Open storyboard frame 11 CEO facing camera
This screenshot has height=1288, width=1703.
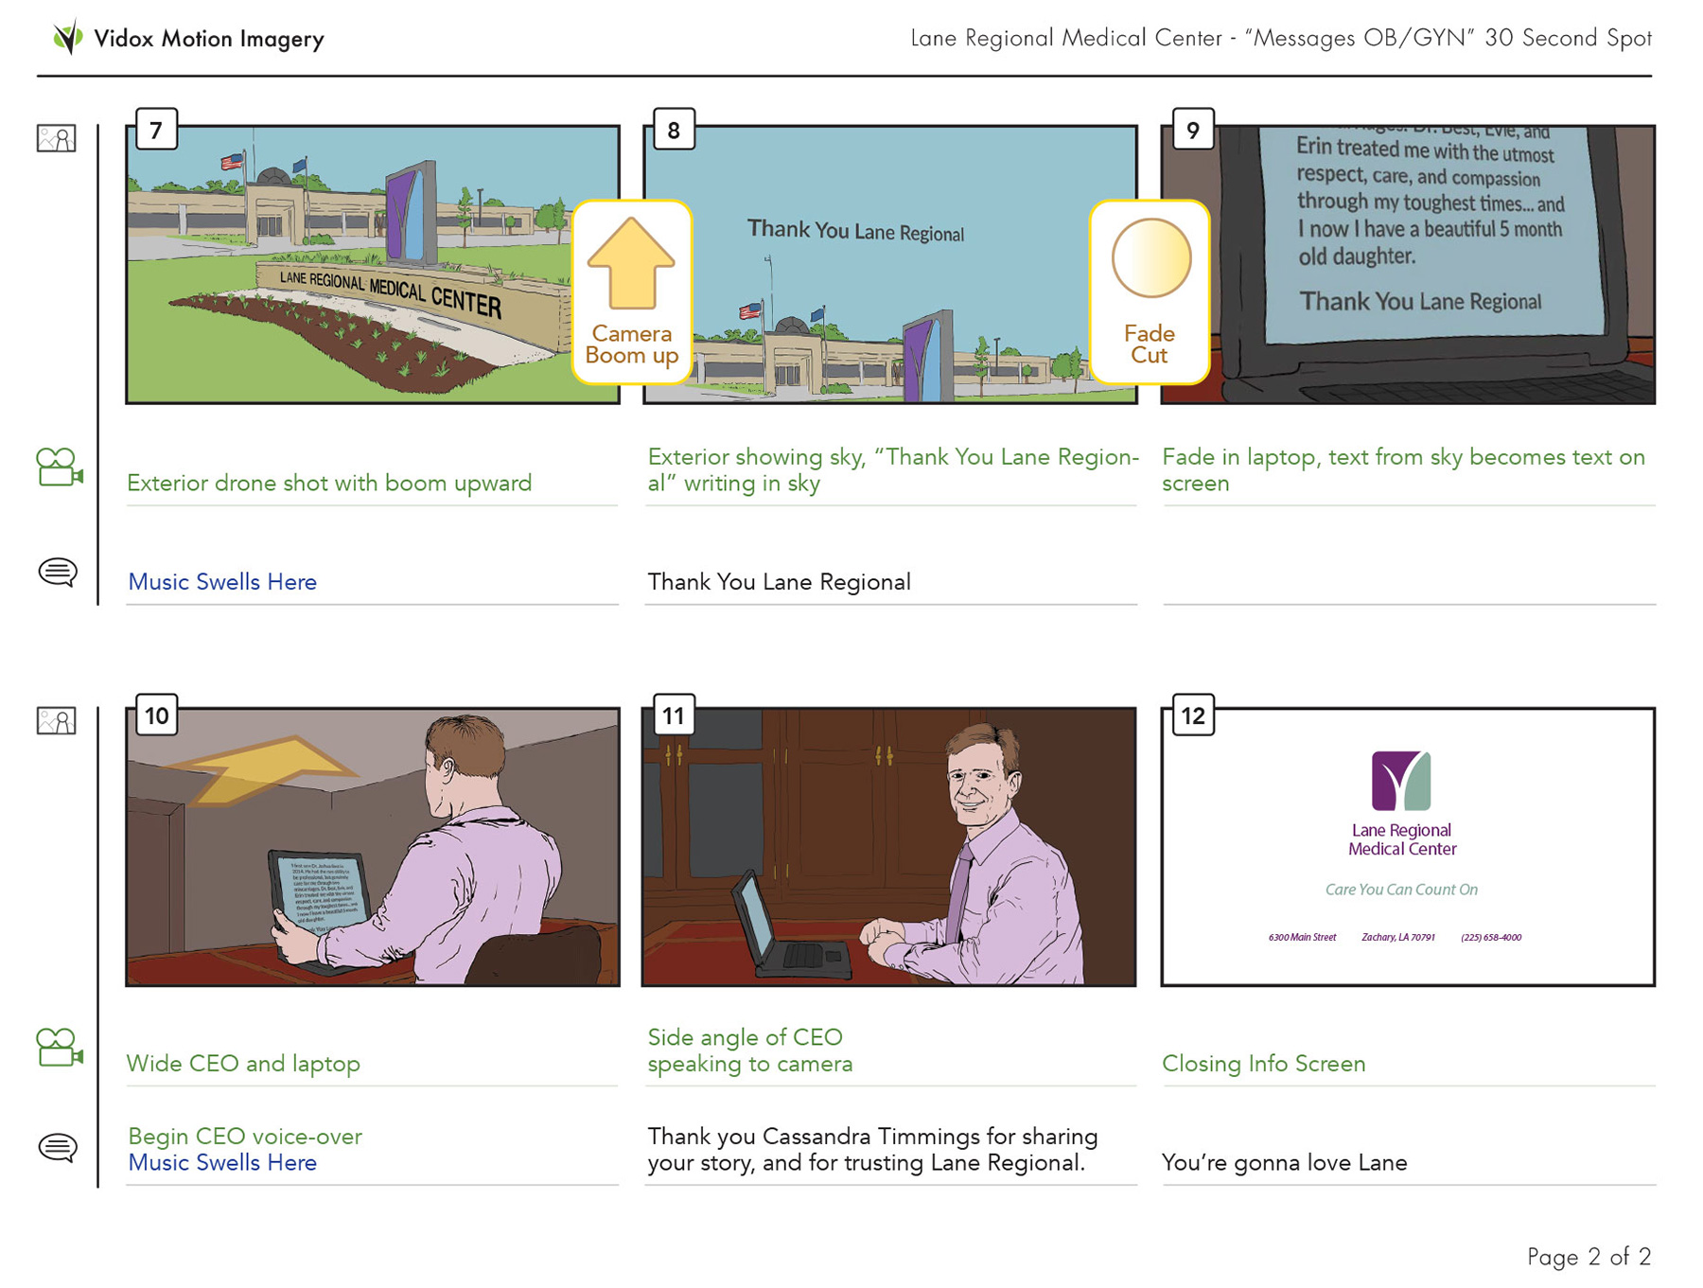coord(889,847)
